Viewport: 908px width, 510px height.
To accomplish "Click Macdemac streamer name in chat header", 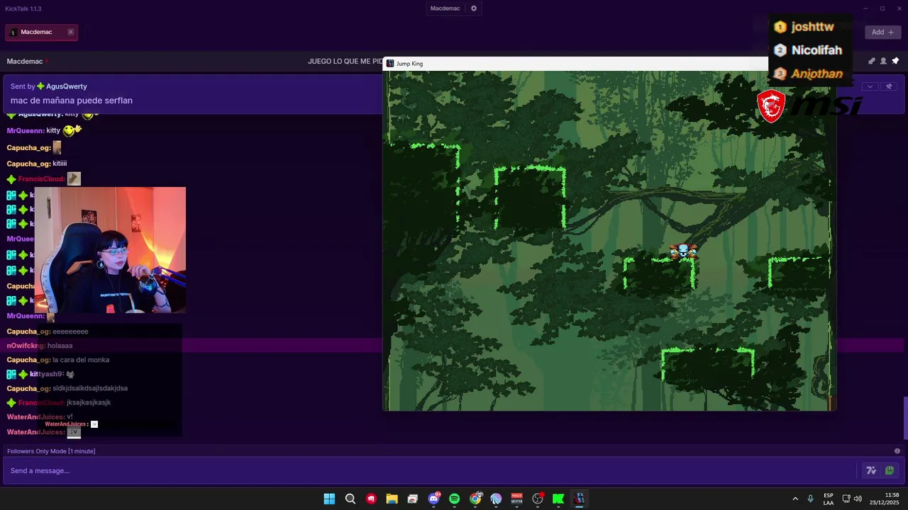I will click(25, 62).
